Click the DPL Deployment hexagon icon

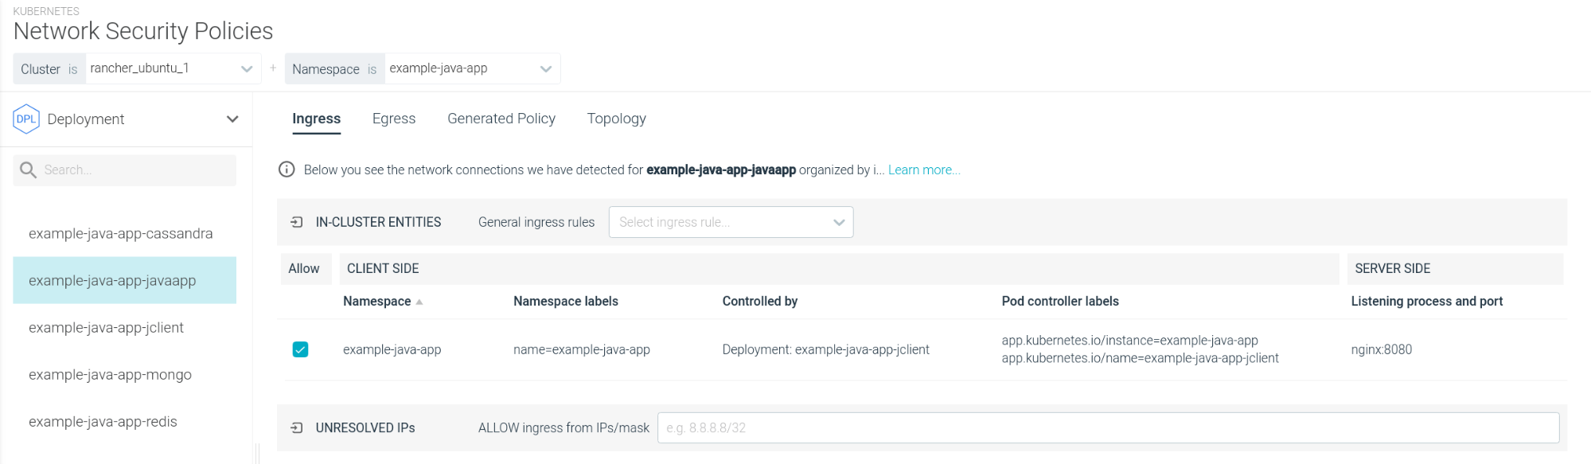[x=26, y=119]
